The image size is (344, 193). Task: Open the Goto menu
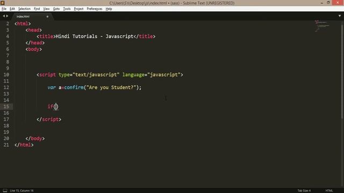pos(56,9)
